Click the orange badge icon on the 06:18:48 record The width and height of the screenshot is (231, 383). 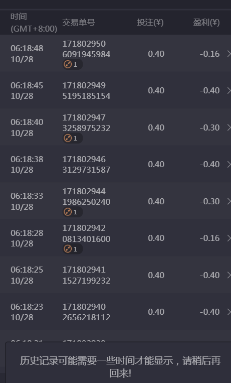pyautogui.click(x=68, y=64)
